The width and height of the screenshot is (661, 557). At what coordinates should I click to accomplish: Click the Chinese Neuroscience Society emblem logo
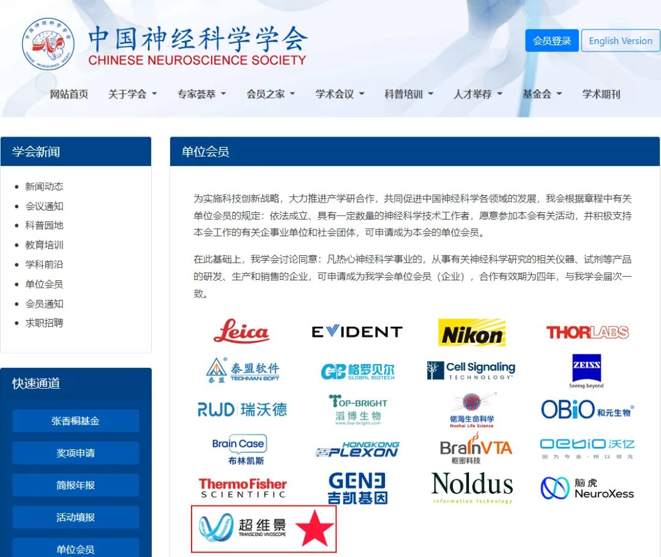pyautogui.click(x=48, y=44)
